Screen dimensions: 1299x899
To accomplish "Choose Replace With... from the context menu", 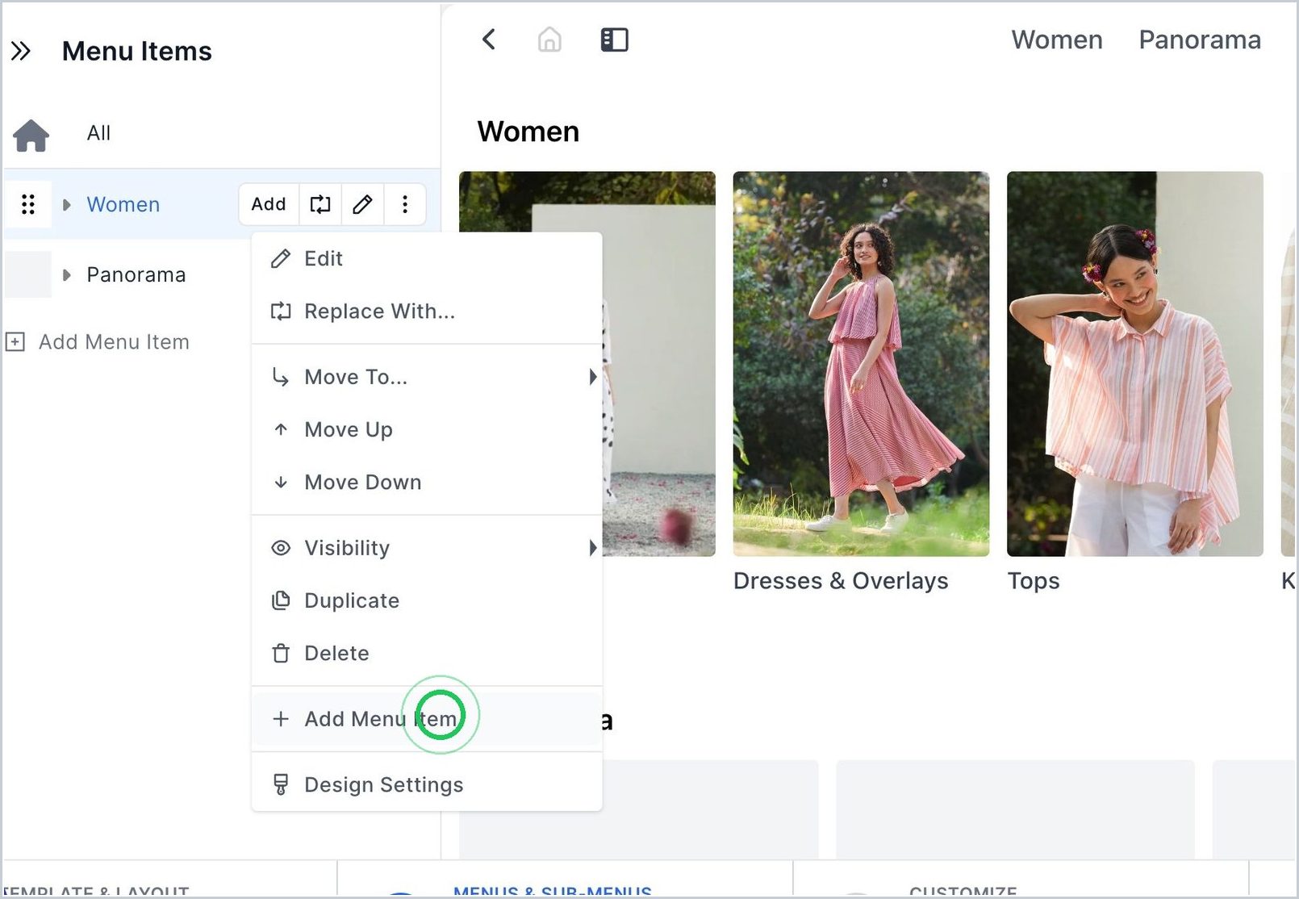I will (x=427, y=312).
